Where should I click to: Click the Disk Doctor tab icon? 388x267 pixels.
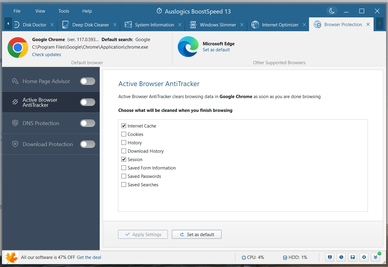(x=17, y=25)
